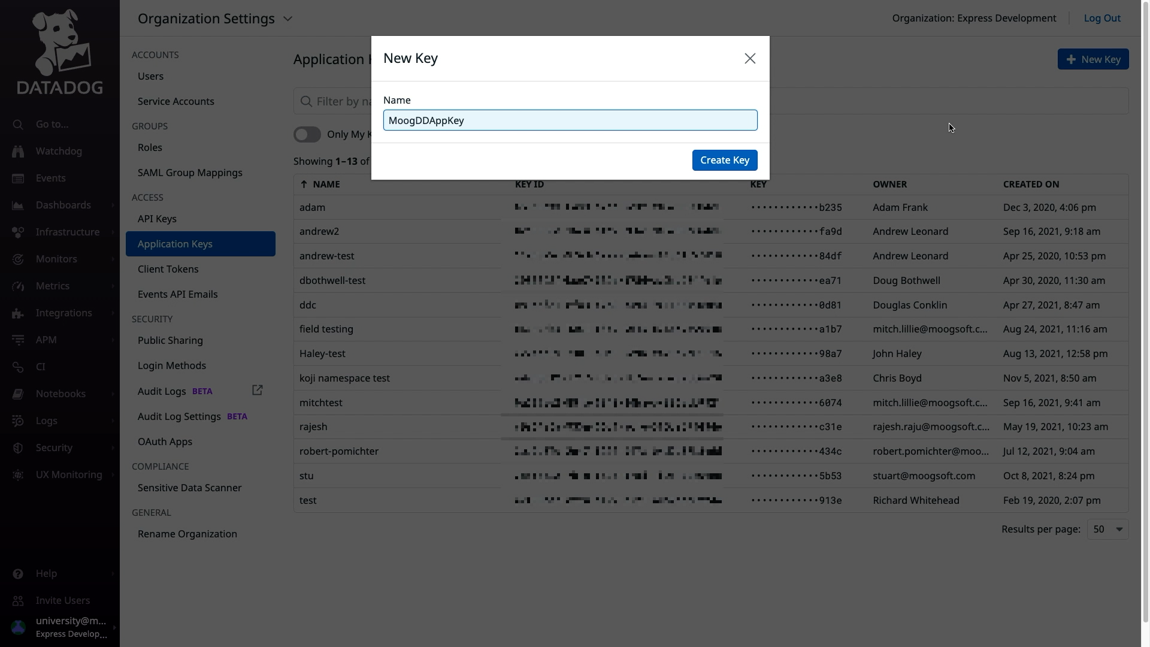Sort by OWNER column header
1150x647 pixels.
coord(889,185)
